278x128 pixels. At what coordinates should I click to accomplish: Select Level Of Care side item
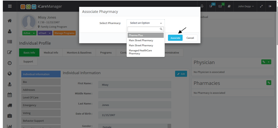pyautogui.click(x=41, y=97)
